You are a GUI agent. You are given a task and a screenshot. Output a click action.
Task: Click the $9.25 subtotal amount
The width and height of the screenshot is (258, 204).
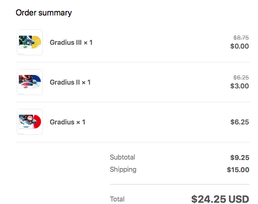coord(240,158)
